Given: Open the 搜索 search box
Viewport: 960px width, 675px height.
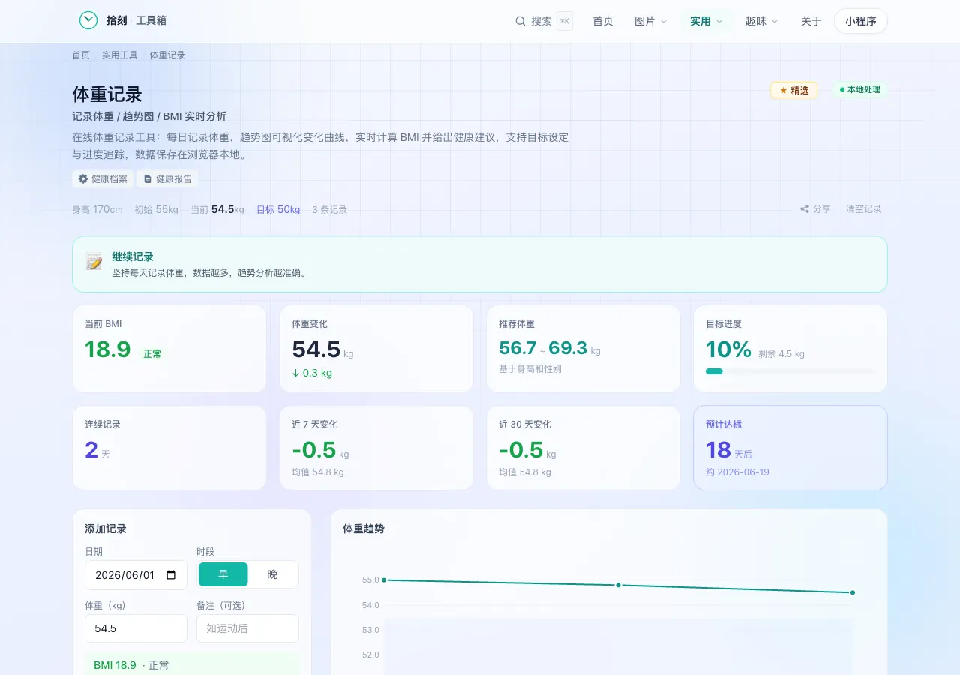Looking at the screenshot, I should tap(544, 21).
